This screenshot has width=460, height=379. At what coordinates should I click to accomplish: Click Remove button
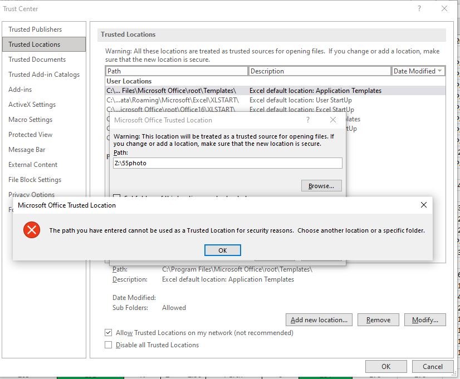click(x=378, y=320)
